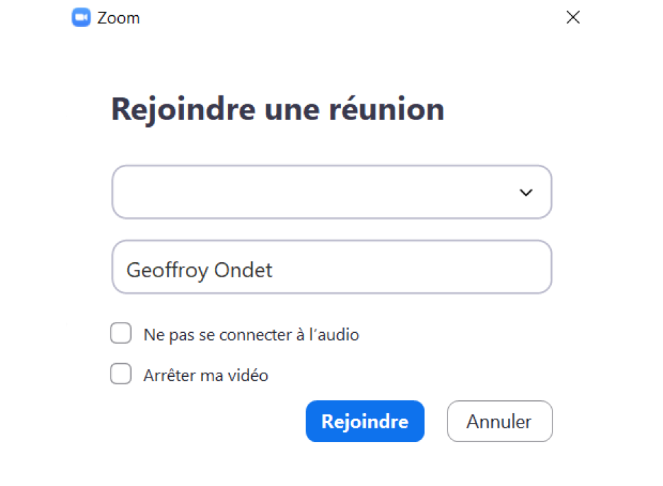Close the Zoom join dialog window

(x=573, y=17)
